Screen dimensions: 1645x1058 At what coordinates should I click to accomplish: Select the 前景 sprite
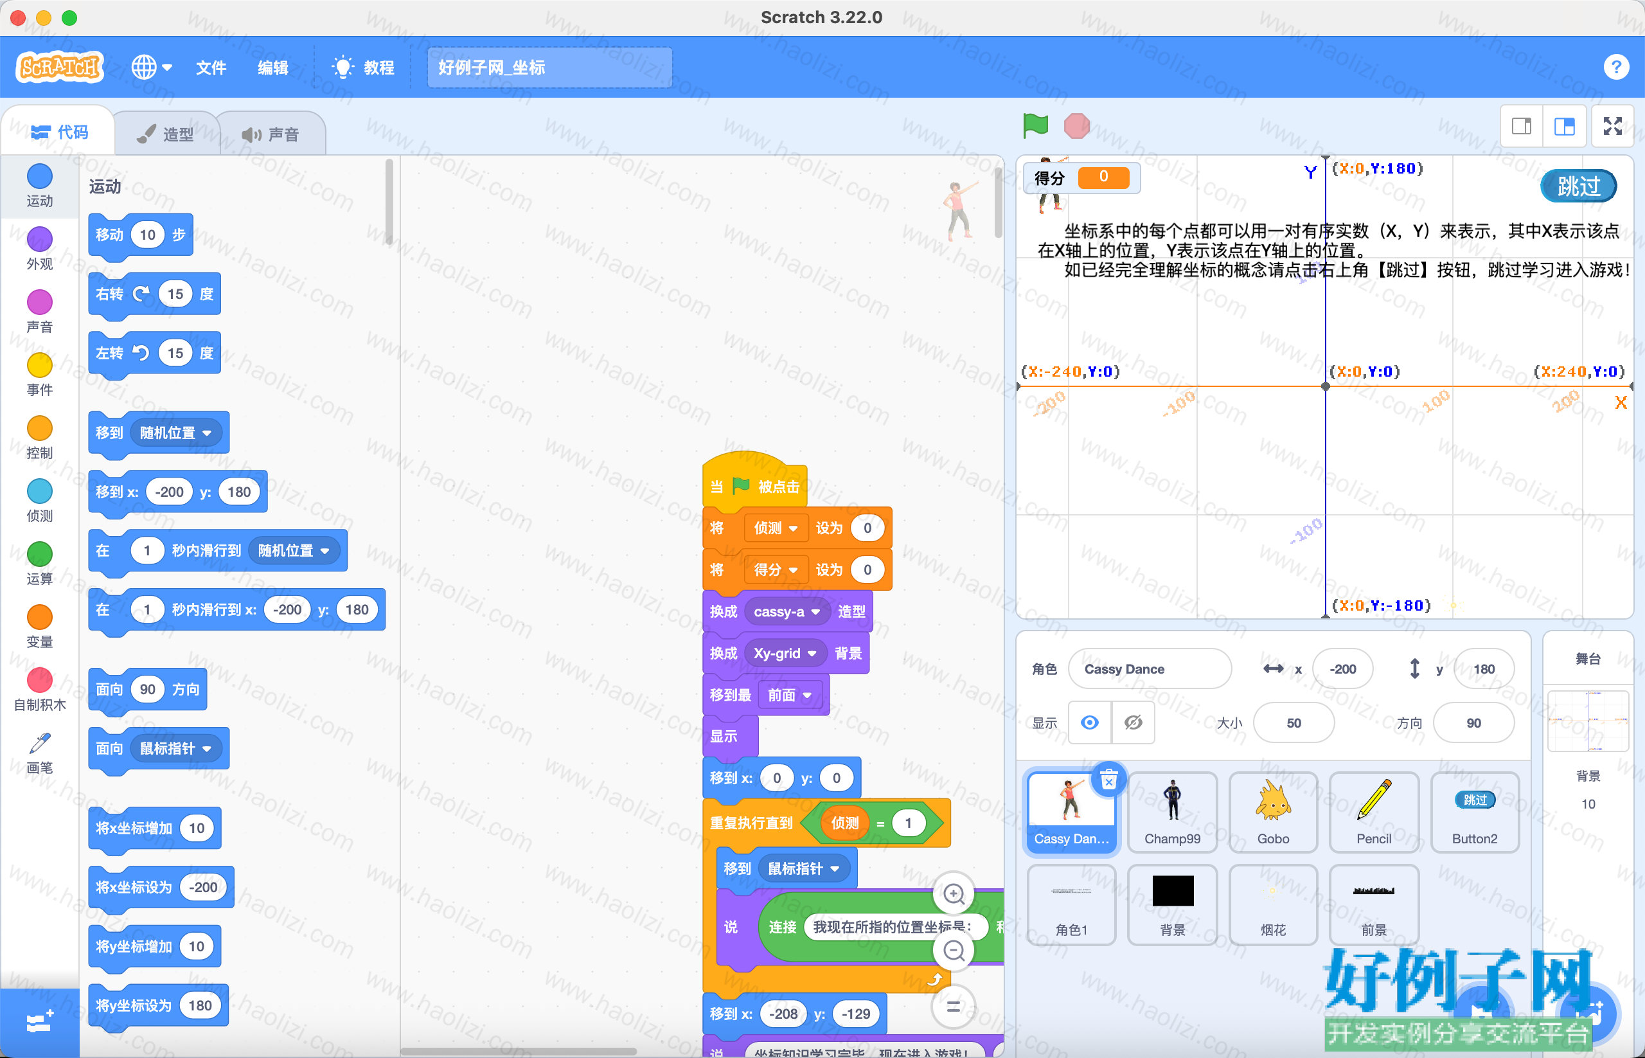tap(1374, 905)
